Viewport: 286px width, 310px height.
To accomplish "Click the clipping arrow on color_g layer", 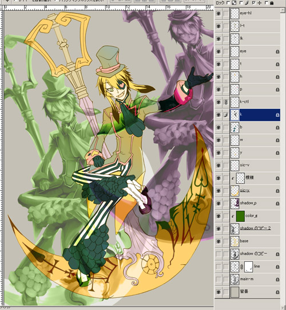I will pyautogui.click(x=233, y=216).
